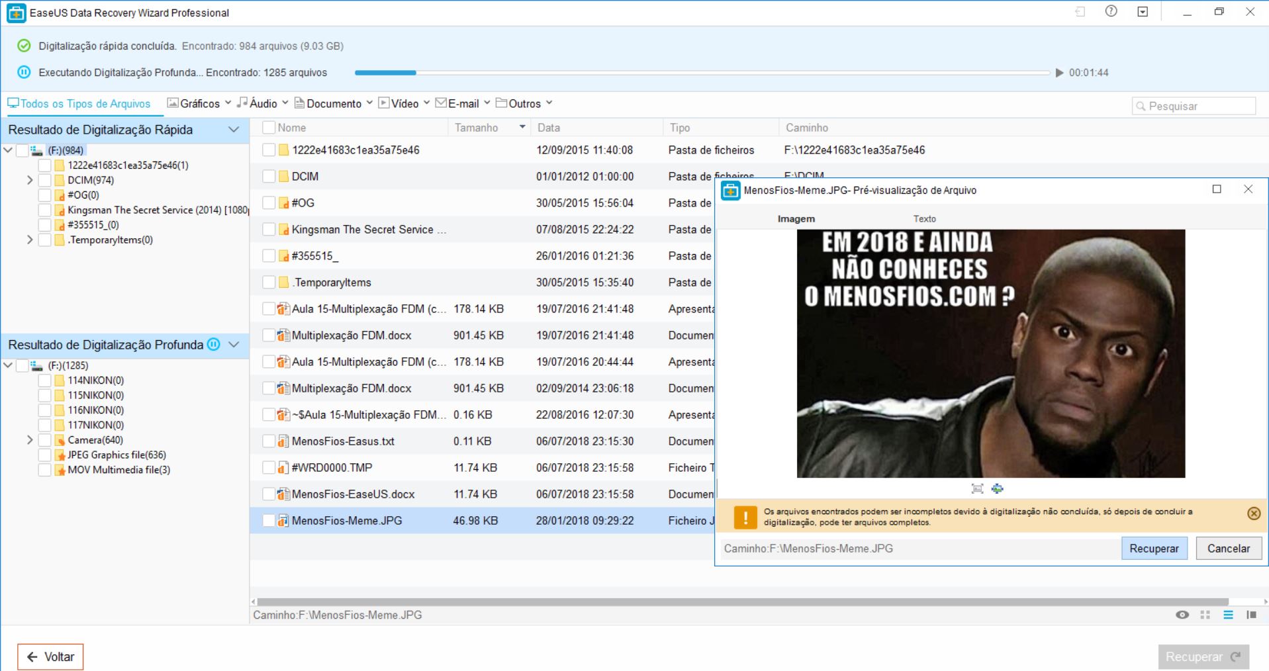
Task: Open the E-mail filter menu
Action: 463,103
